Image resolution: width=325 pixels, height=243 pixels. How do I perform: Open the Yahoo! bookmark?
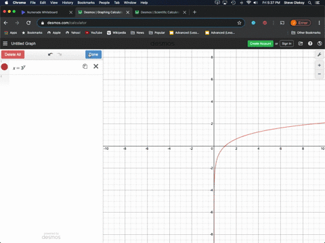(73, 32)
